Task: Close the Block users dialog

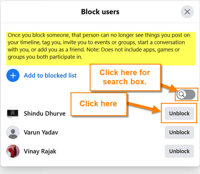Action: (x=187, y=12)
